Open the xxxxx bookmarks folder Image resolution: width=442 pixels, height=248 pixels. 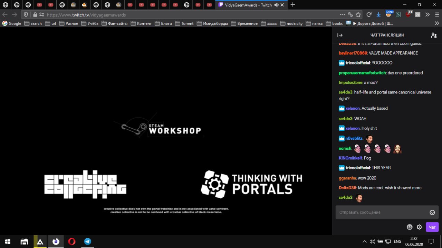pyautogui.click(x=269, y=23)
